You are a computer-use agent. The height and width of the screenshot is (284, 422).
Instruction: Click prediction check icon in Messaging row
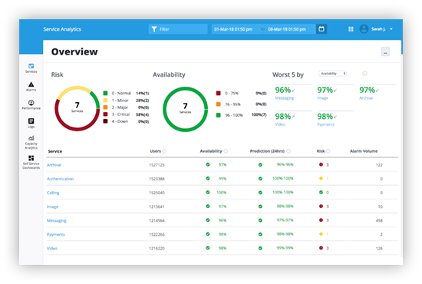point(260,220)
